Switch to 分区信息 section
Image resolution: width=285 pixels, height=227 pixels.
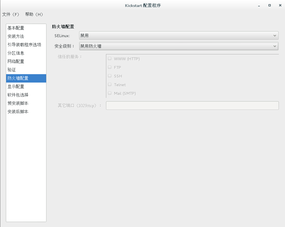26,53
